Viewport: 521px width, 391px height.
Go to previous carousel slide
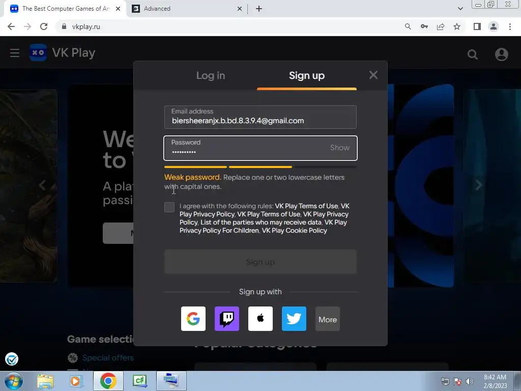42,185
